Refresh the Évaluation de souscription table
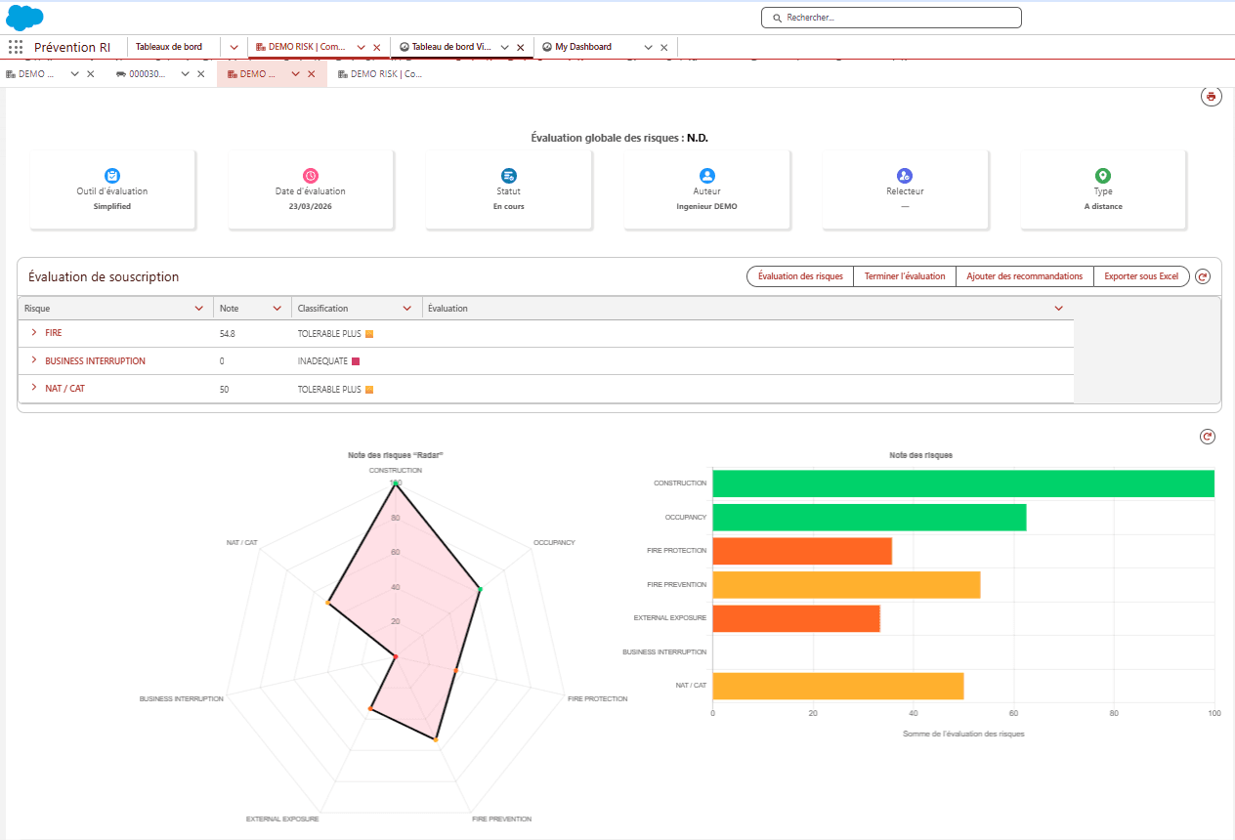 pyautogui.click(x=1204, y=276)
